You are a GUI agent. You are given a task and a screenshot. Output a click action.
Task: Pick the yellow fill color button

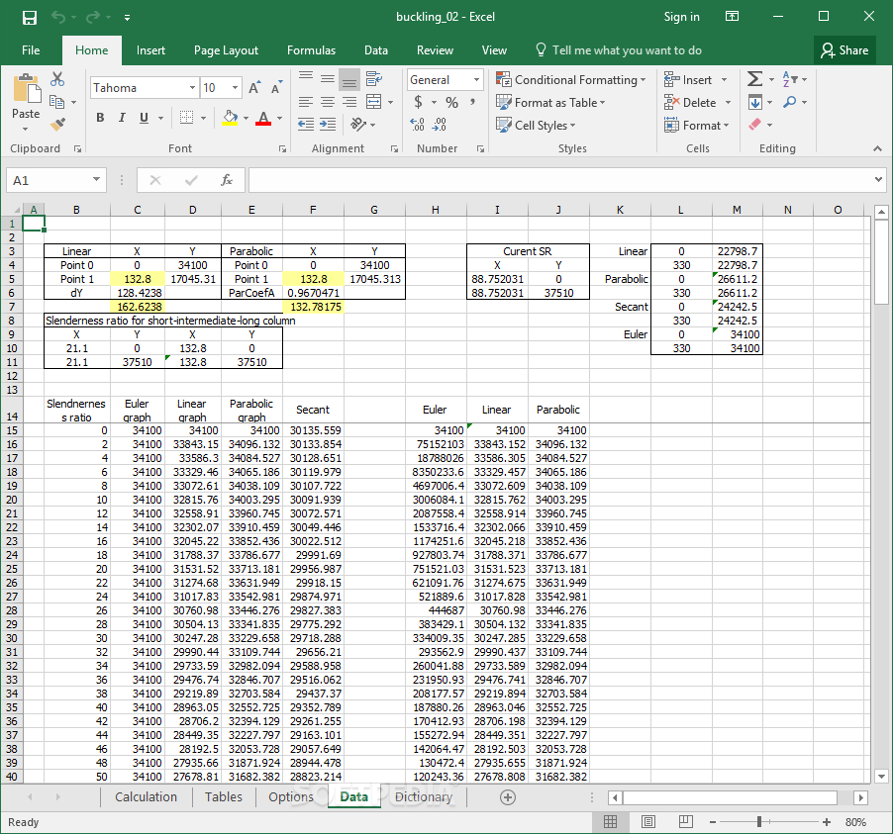[x=230, y=118]
